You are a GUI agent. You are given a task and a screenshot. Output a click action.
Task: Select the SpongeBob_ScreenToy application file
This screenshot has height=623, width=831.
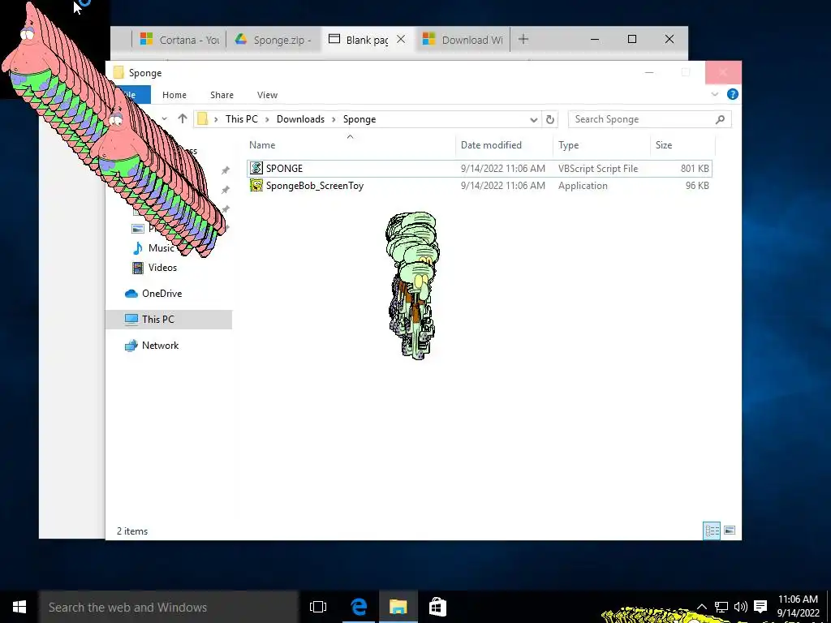pyautogui.click(x=480, y=186)
